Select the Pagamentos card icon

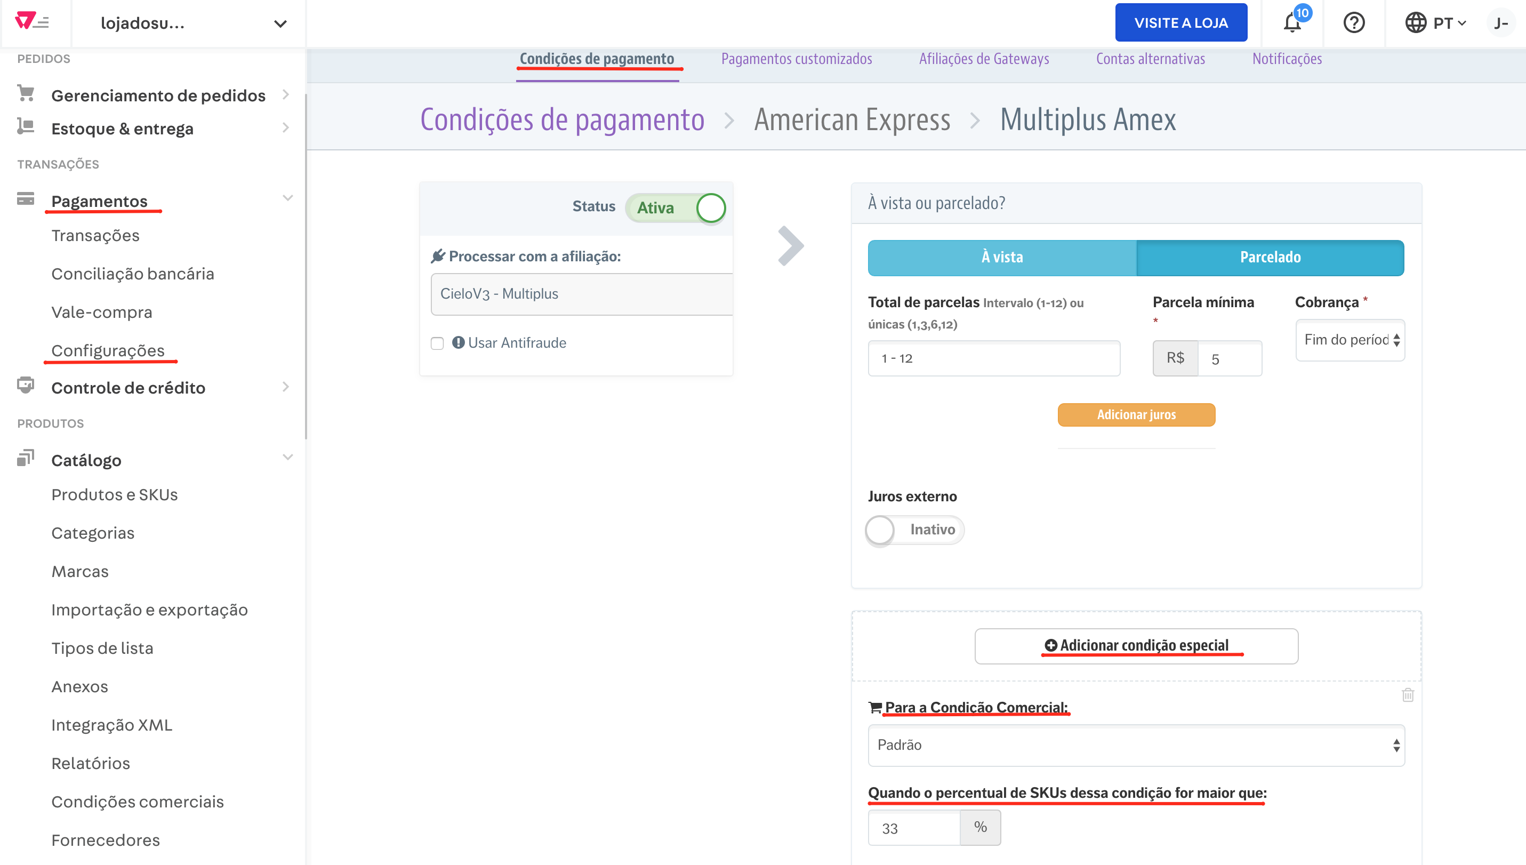pos(25,199)
